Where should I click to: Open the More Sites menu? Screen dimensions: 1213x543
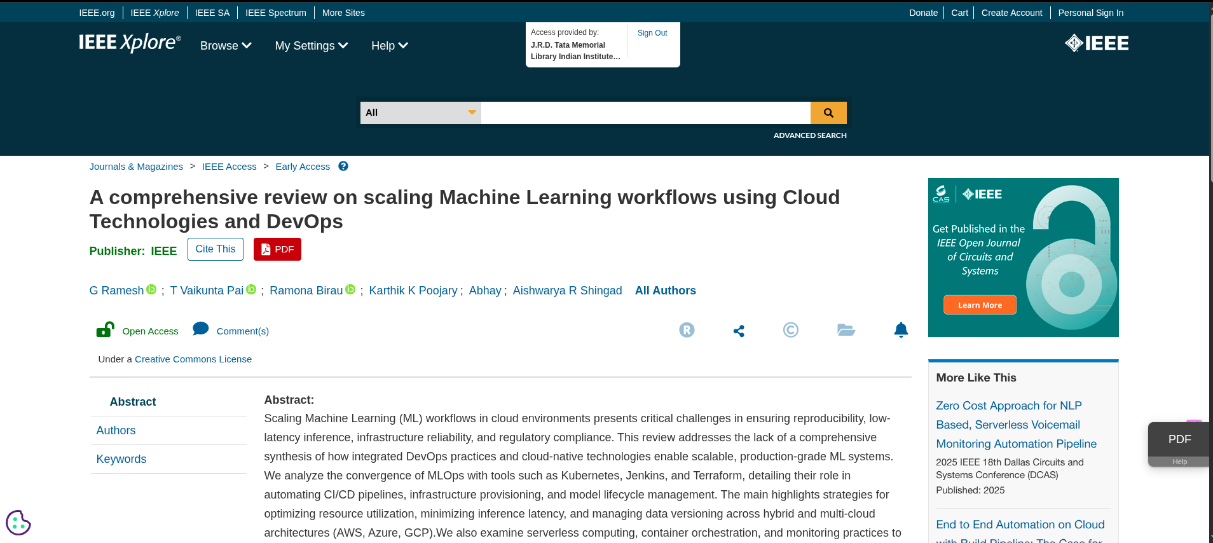click(343, 13)
